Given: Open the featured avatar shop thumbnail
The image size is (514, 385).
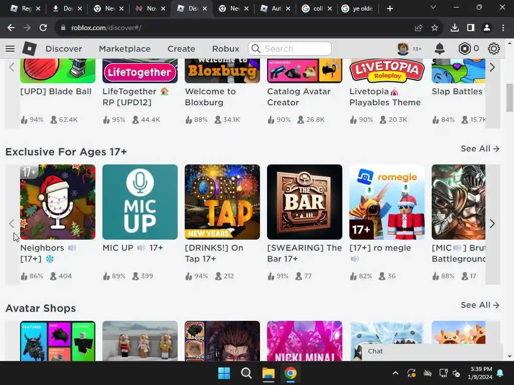Looking at the screenshot, I should pyautogui.click(x=58, y=341).
